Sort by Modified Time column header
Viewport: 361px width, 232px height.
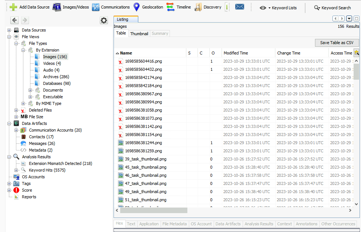tap(248, 53)
